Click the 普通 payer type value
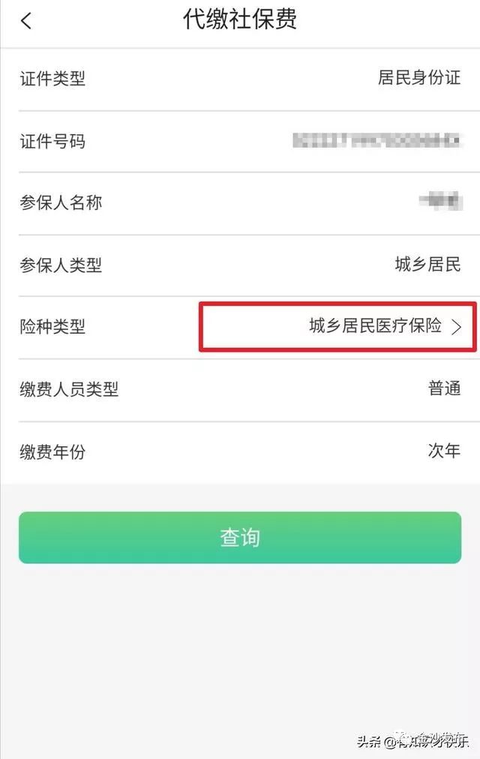Screen dimensions: 480x759 point(444,388)
